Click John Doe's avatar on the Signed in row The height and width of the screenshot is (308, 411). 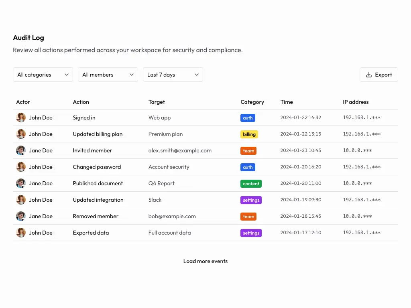click(20, 118)
